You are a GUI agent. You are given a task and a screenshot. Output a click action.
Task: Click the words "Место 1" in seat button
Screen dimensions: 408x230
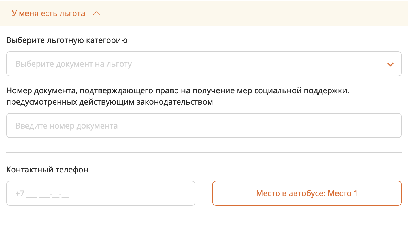point(343,194)
